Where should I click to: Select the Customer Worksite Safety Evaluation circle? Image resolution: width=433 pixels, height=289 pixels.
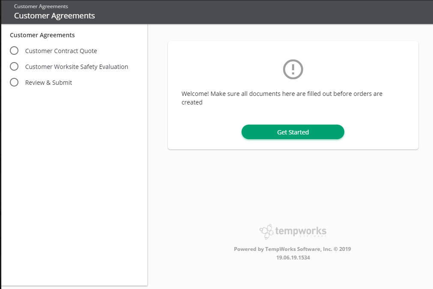click(14, 66)
